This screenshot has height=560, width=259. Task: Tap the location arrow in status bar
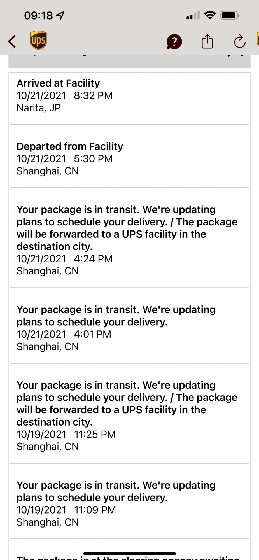[x=60, y=15]
